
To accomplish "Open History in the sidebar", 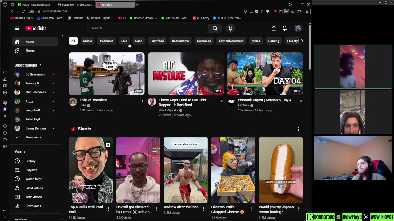I will (x=35, y=161).
